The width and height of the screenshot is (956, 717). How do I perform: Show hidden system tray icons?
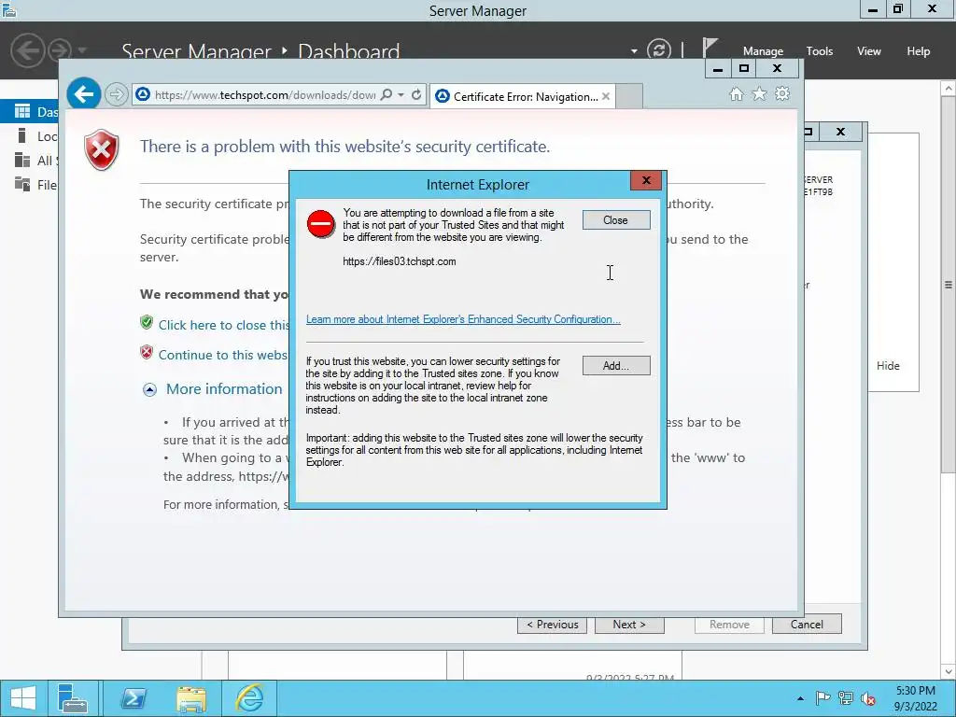point(800,698)
